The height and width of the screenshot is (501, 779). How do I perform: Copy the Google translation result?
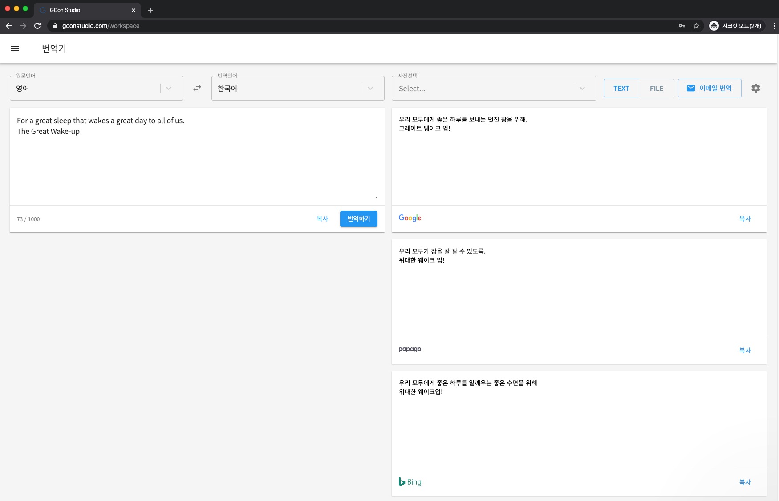(745, 219)
